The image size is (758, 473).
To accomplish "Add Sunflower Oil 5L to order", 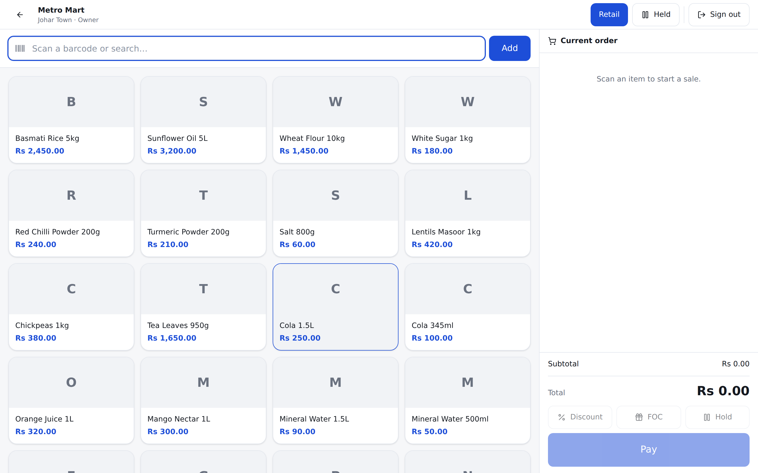I will click(x=204, y=120).
